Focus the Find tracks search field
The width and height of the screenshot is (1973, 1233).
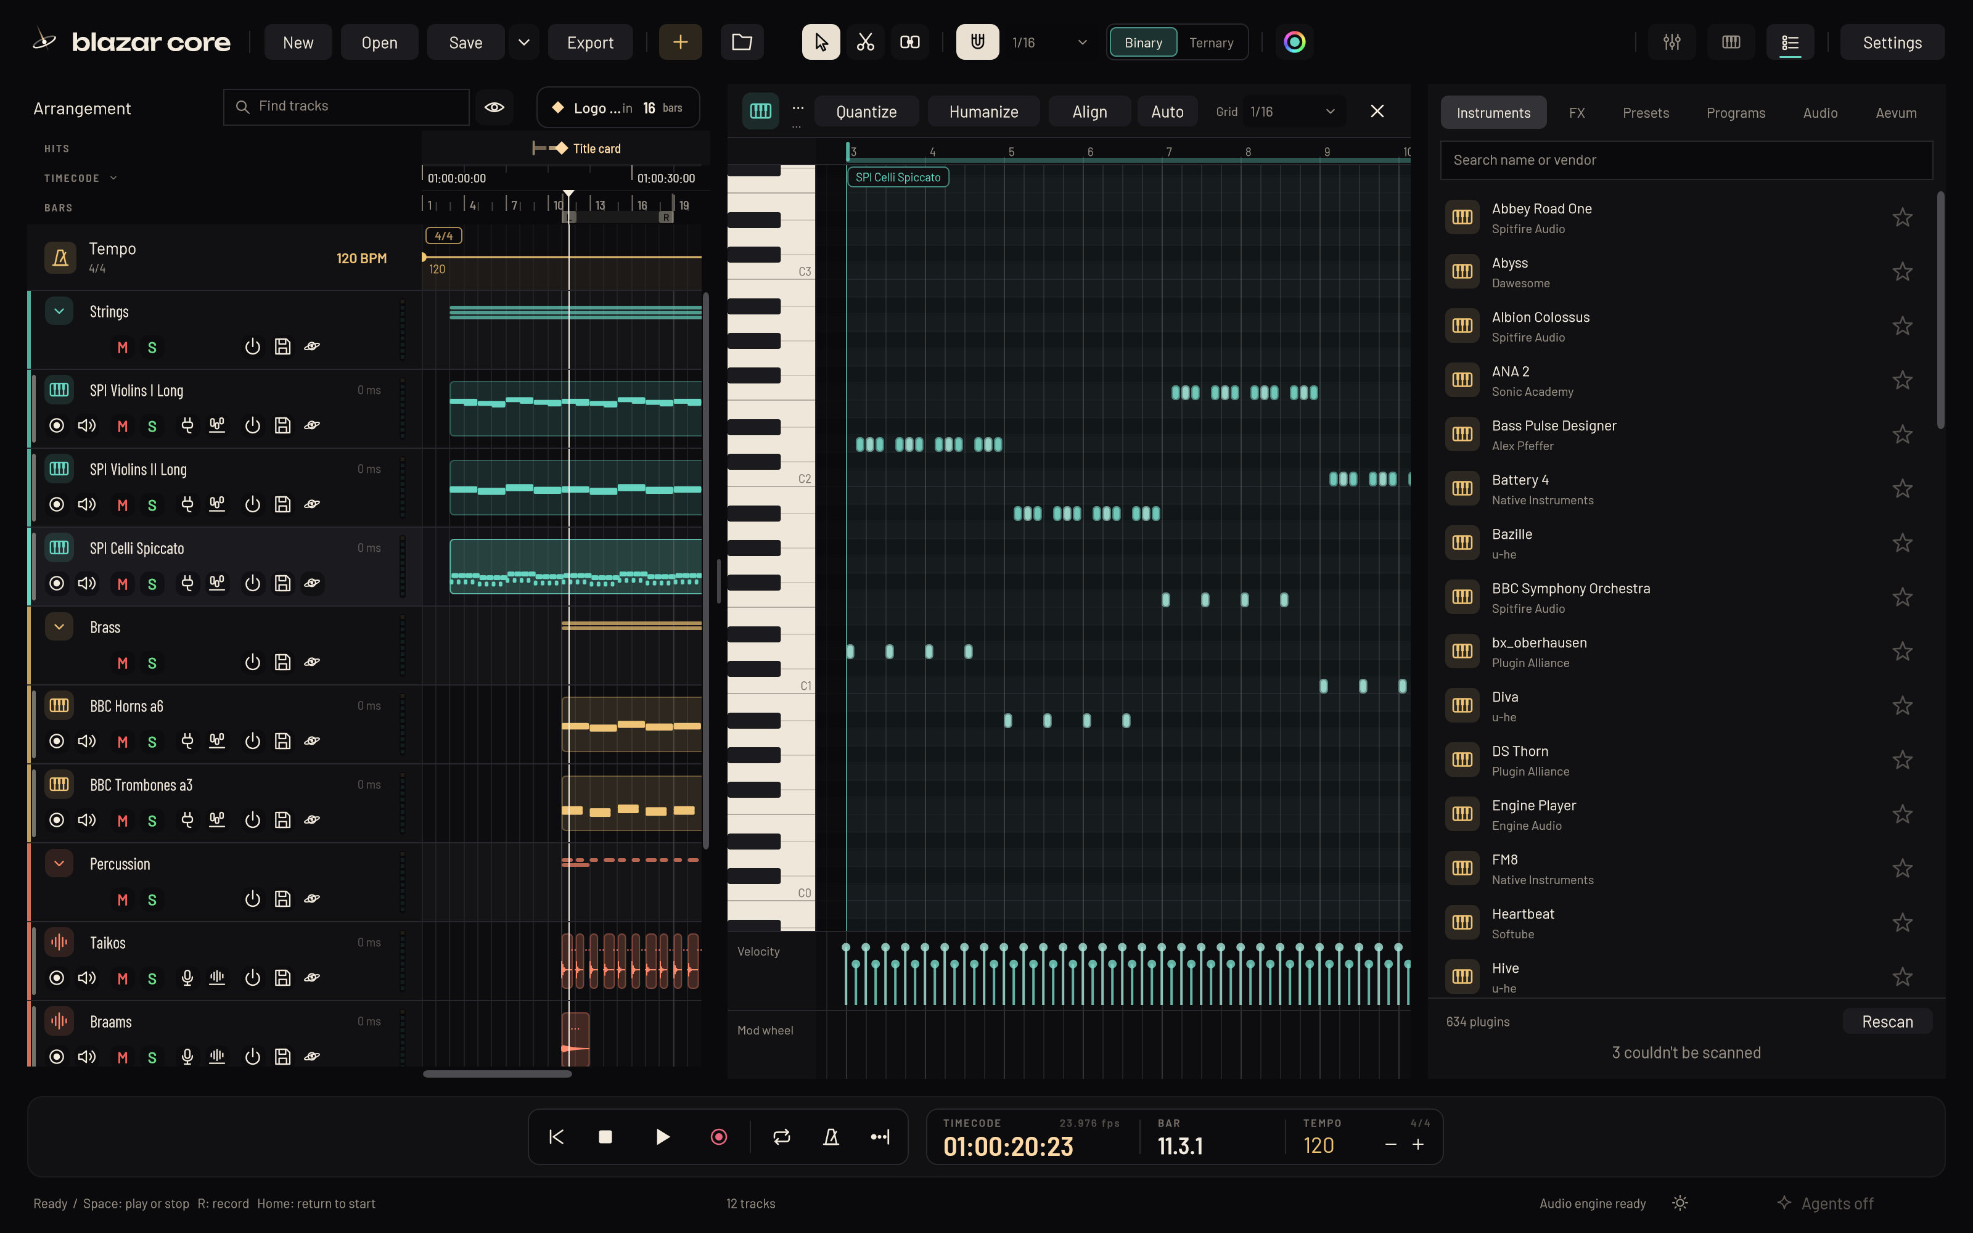pos(347,107)
